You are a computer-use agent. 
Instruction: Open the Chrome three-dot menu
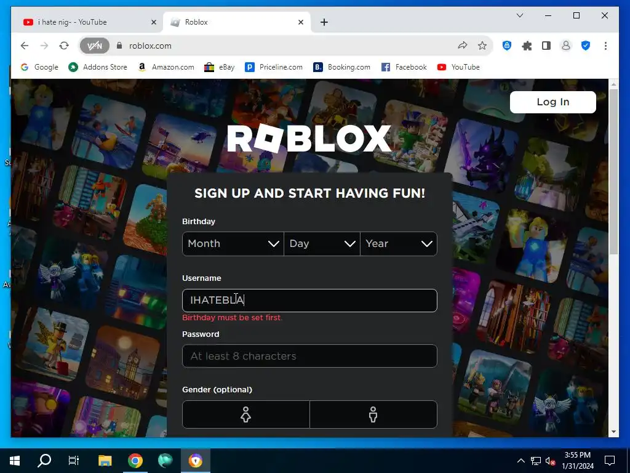coord(605,46)
